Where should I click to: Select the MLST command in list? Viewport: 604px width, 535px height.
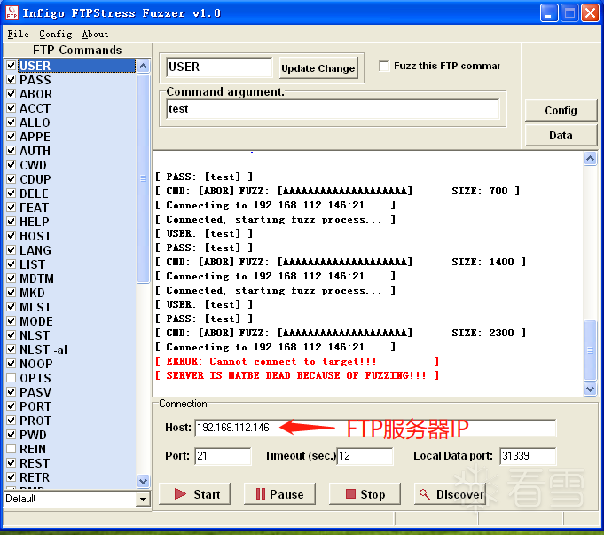35,307
